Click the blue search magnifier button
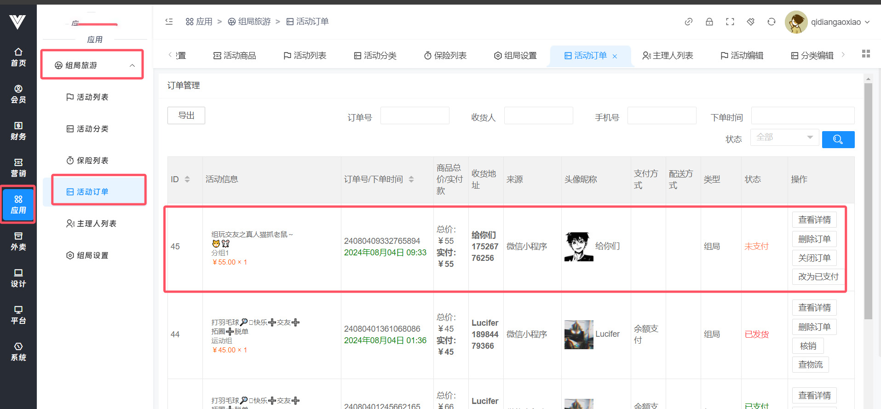Viewport: 881px width, 409px height. coord(838,139)
